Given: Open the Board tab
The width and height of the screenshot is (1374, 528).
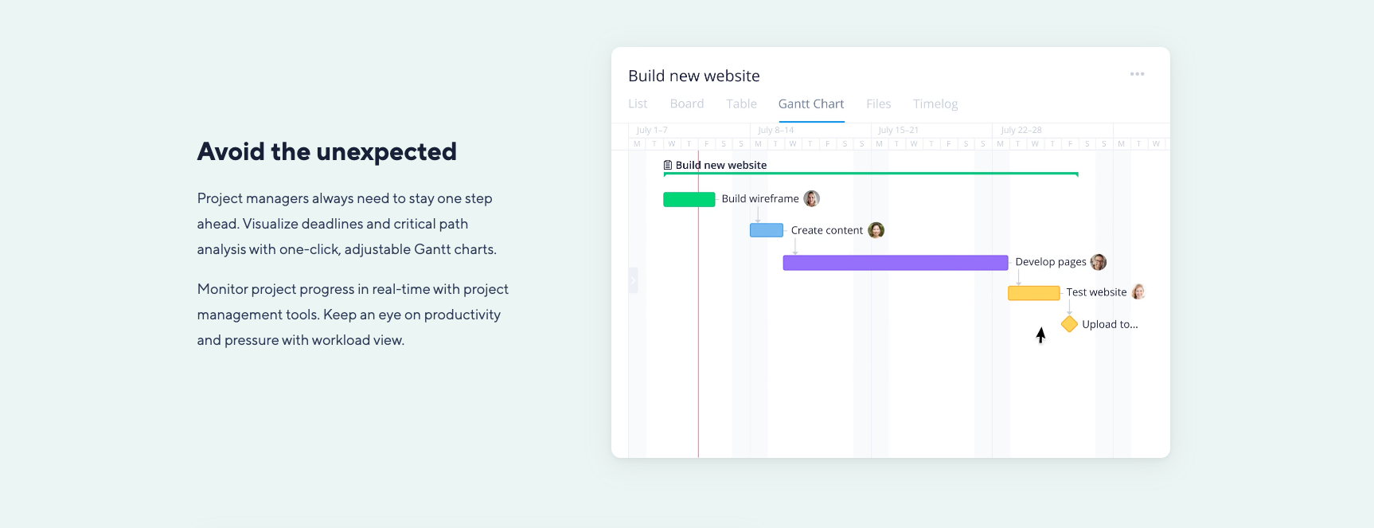Looking at the screenshot, I should click(687, 104).
